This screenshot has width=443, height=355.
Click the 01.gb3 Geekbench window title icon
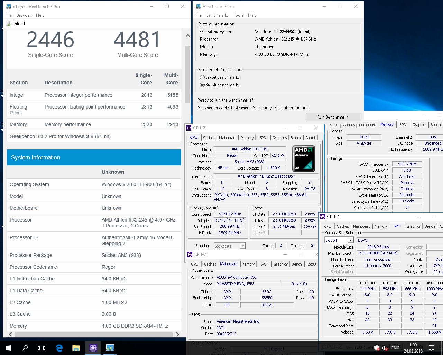[9, 6]
